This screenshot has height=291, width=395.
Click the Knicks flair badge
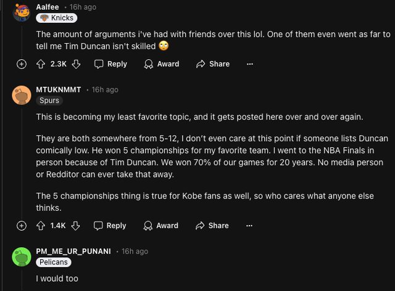click(56, 18)
